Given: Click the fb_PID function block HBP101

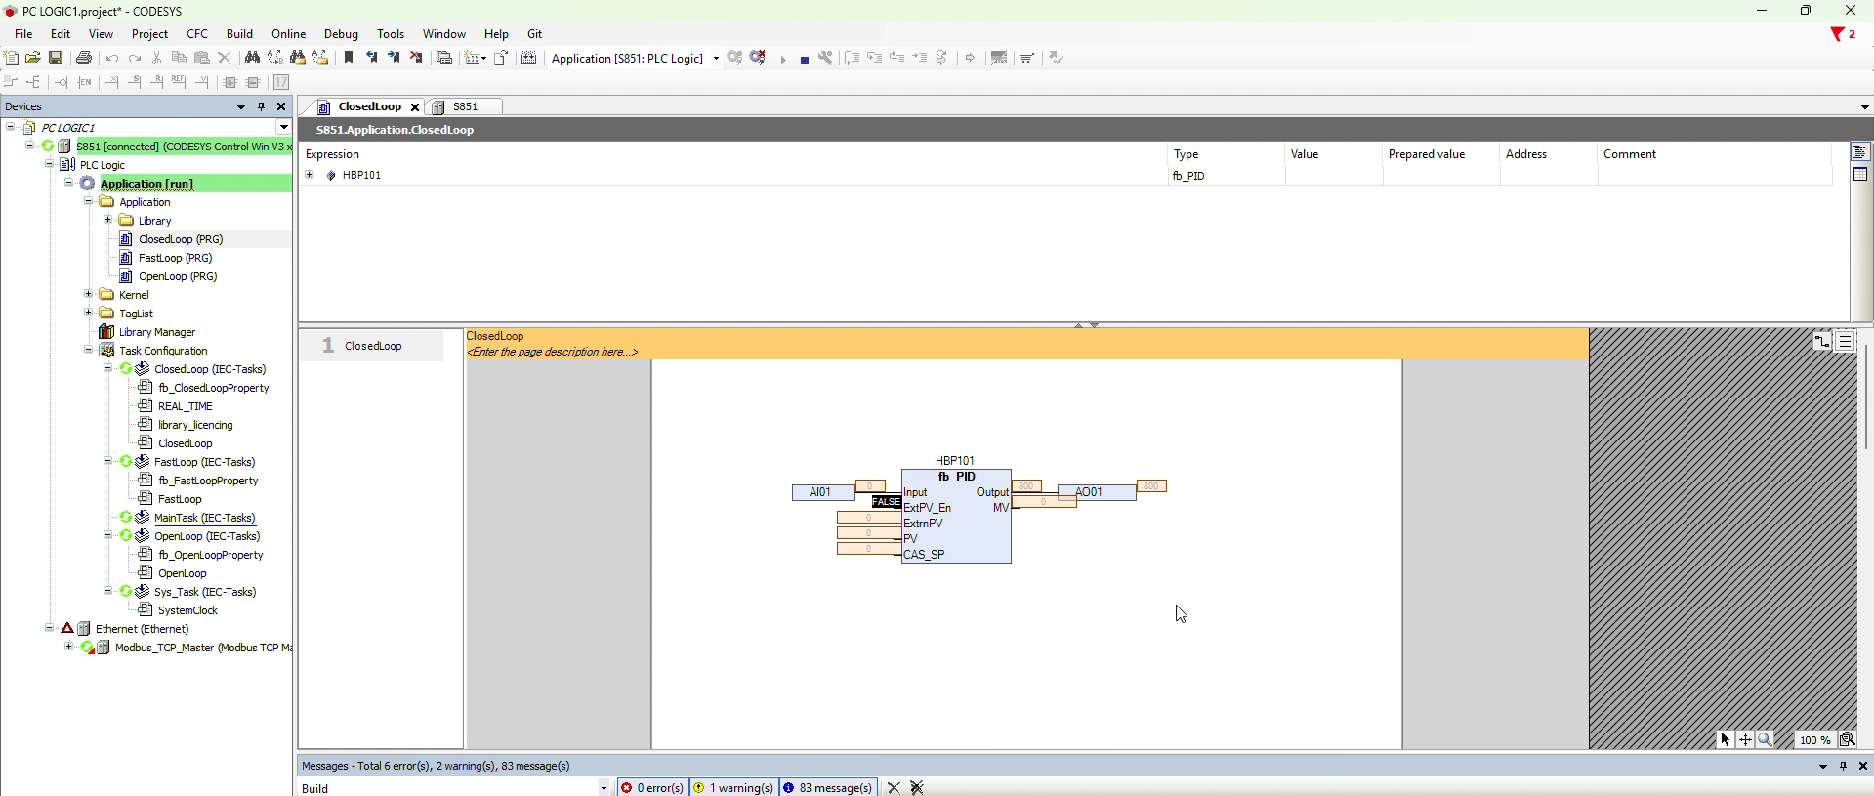Looking at the screenshot, I should 956,516.
